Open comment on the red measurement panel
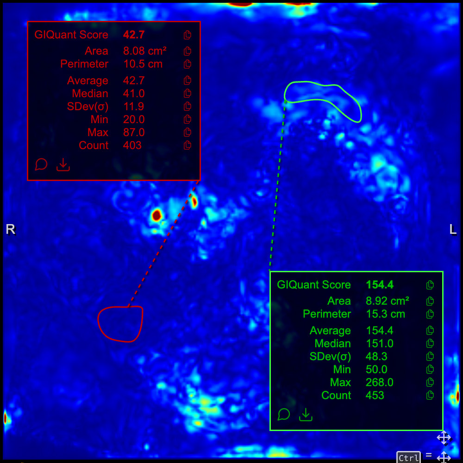This screenshot has height=463, width=463. (x=41, y=164)
